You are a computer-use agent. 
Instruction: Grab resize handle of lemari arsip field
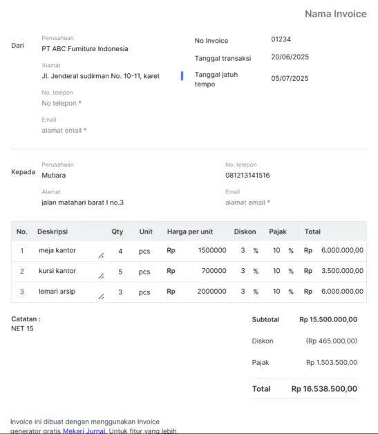pos(101,296)
